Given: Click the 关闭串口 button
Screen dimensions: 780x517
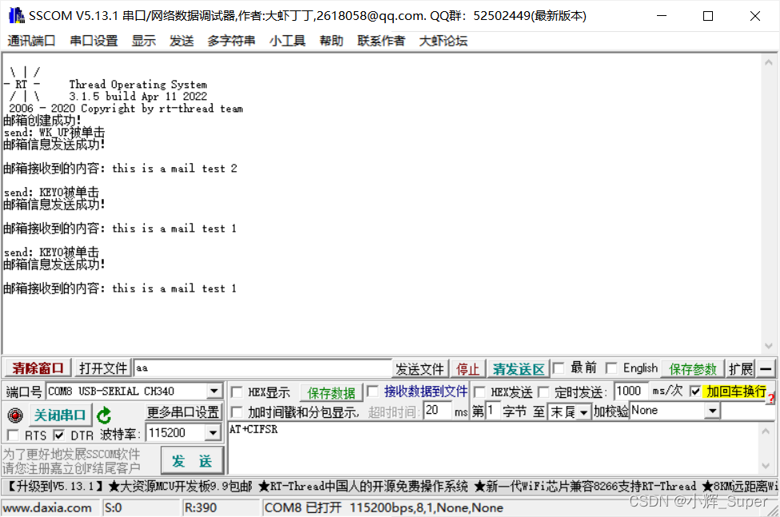Looking at the screenshot, I should pos(60,415).
